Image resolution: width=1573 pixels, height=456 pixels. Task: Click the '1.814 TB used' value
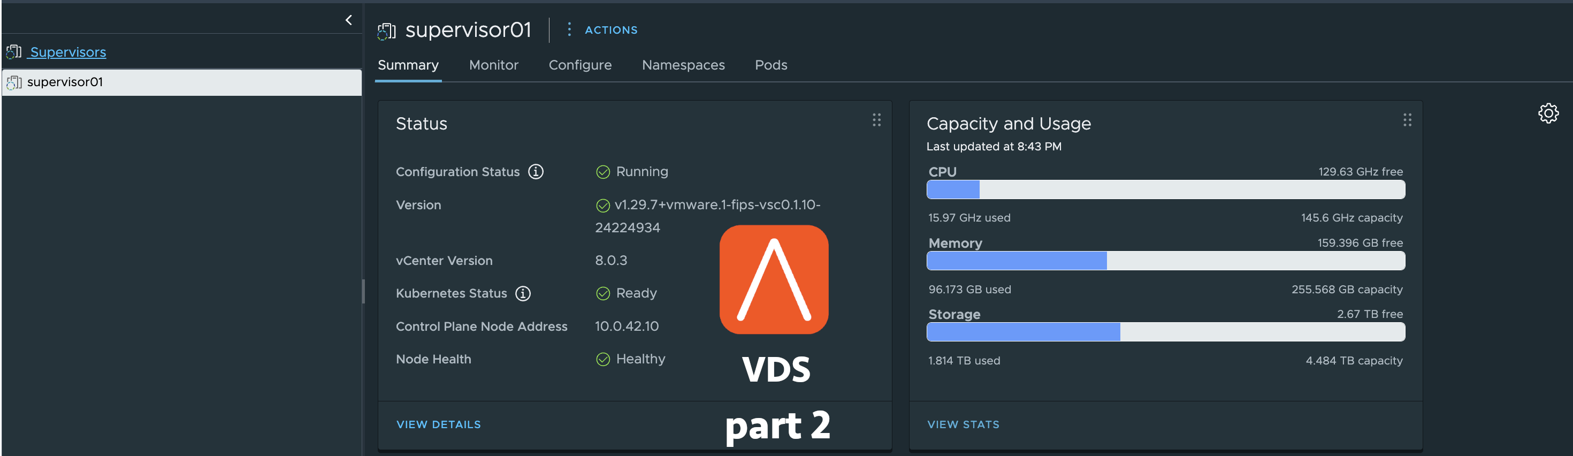click(x=964, y=361)
